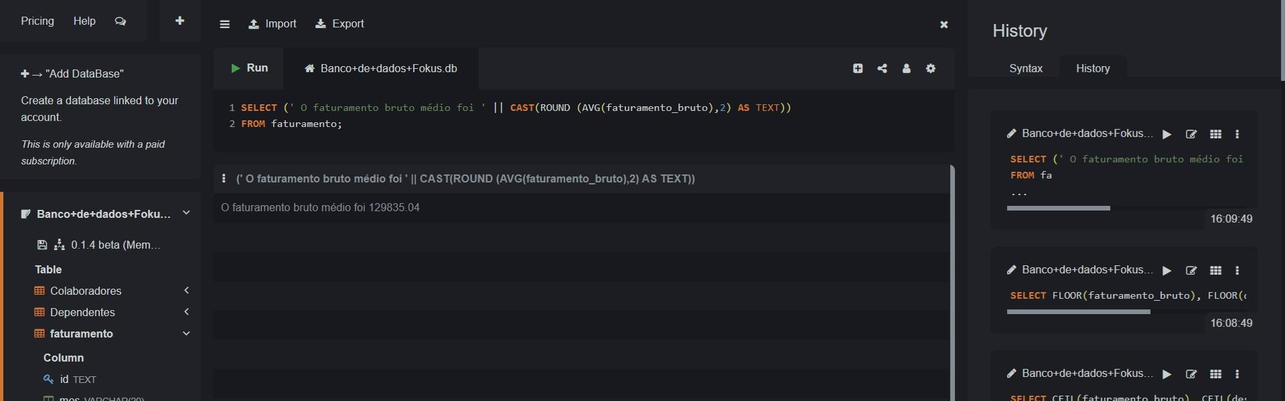The width and height of the screenshot is (1285, 401).
Task: Edit the 16:08:49 history query
Action: point(1191,271)
